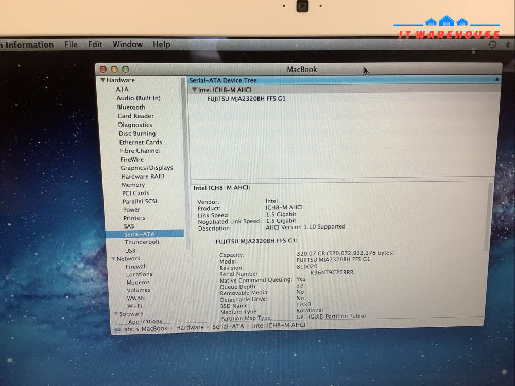
Task: Select PCI Cards in the sidebar
Action: 135,193
